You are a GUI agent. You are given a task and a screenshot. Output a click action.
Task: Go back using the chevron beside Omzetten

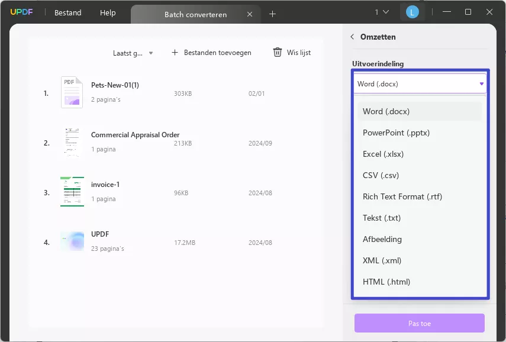click(x=352, y=36)
